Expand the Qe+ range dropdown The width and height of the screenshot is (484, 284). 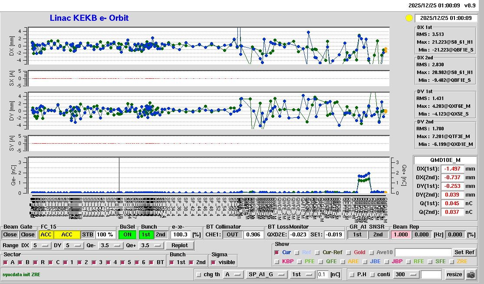click(151, 245)
